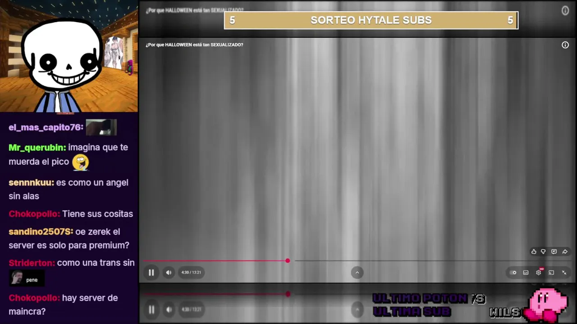Select username Mr_querubin in chat
The image size is (577, 324).
coord(37,148)
